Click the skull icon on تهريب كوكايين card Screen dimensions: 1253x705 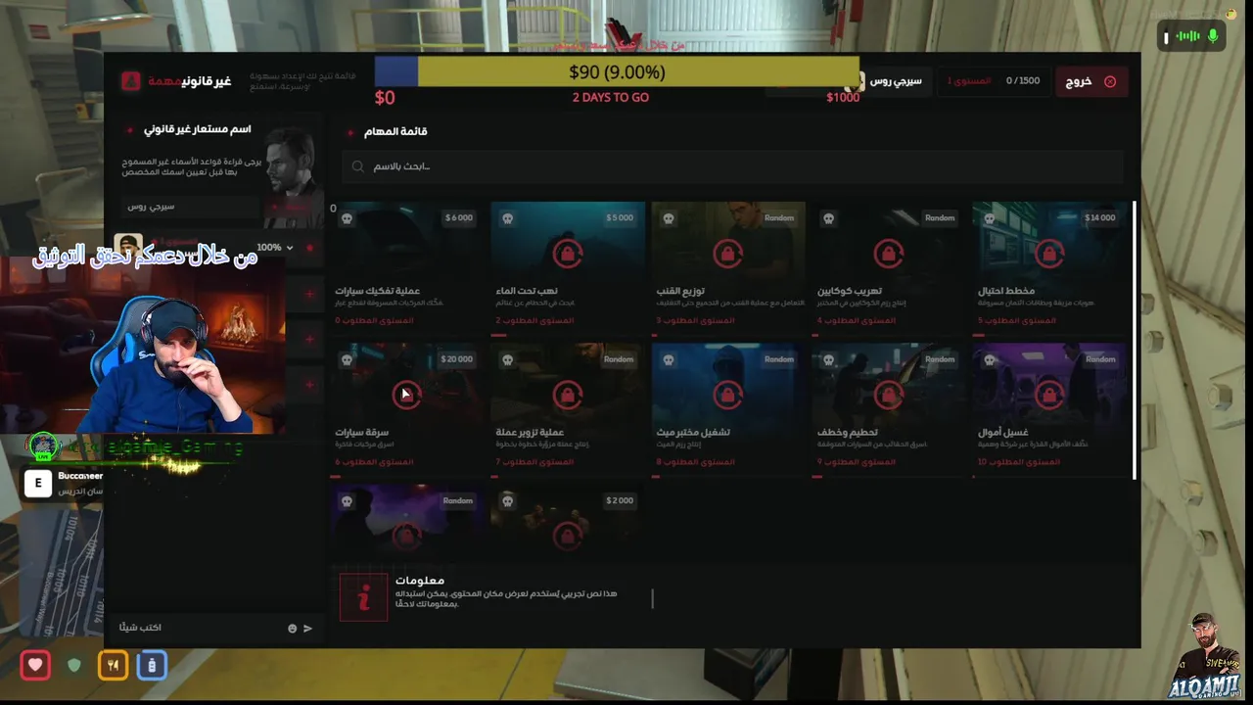click(x=828, y=218)
